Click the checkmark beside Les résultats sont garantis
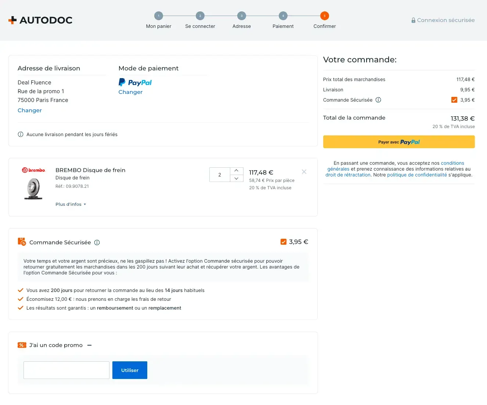The width and height of the screenshot is (487, 405). coord(21,308)
